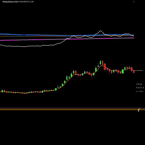Click the magenta moving average line
Image resolution: width=145 pixels, height=145 pixels.
pyautogui.click(x=67, y=39)
